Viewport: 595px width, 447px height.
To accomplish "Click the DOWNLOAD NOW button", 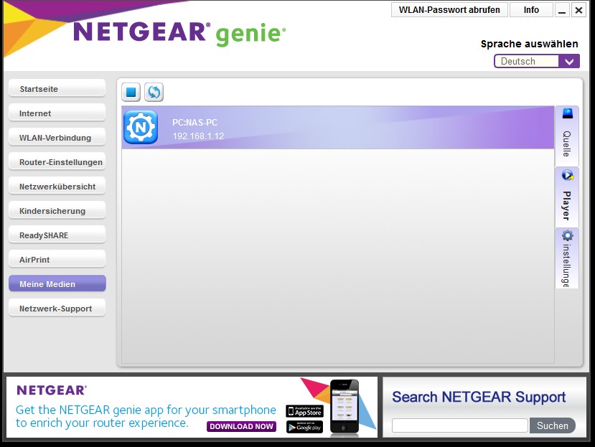I will click(x=241, y=426).
